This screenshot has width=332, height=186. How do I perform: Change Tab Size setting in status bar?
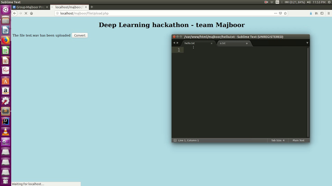click(x=278, y=140)
